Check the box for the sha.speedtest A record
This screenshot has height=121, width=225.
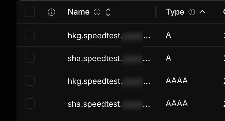click(30, 58)
